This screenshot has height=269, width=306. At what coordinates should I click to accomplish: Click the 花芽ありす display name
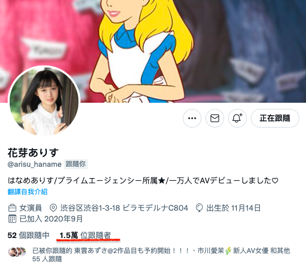(x=33, y=153)
